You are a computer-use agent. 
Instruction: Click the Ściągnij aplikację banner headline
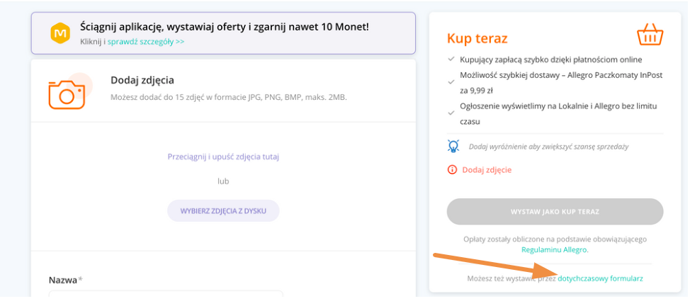point(225,27)
